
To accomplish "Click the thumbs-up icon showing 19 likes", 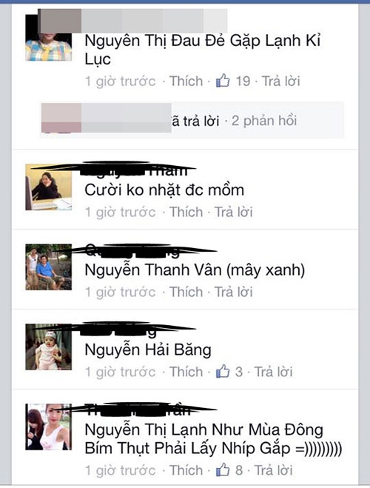I will tap(223, 81).
